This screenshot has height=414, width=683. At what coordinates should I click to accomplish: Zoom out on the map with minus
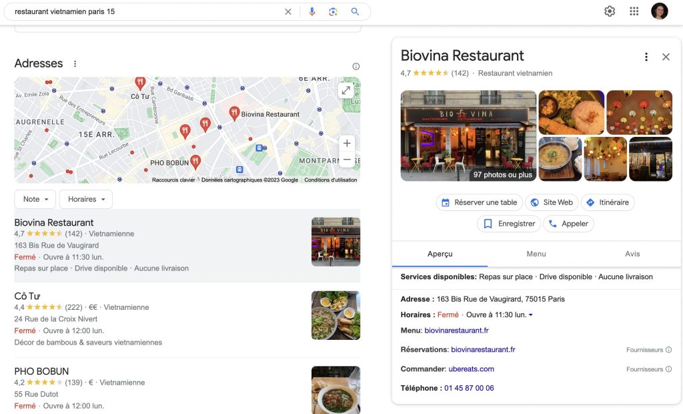pos(347,160)
